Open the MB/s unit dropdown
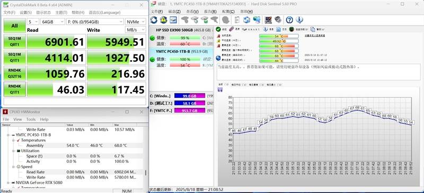Screen dimensions: 424x193 tap(135, 30)
